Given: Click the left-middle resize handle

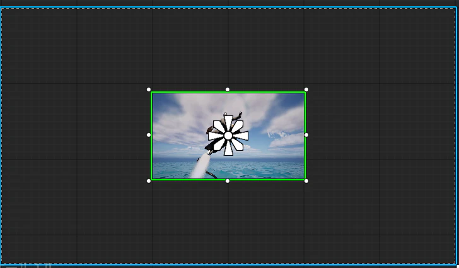Looking at the screenshot, I should [149, 135].
